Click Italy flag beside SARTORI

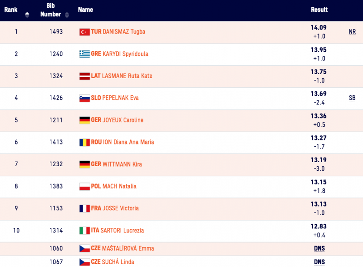pyautogui.click(x=84, y=231)
